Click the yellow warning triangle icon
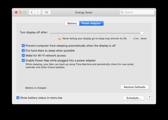This screenshot has height=120, width=168. tap(59, 38)
